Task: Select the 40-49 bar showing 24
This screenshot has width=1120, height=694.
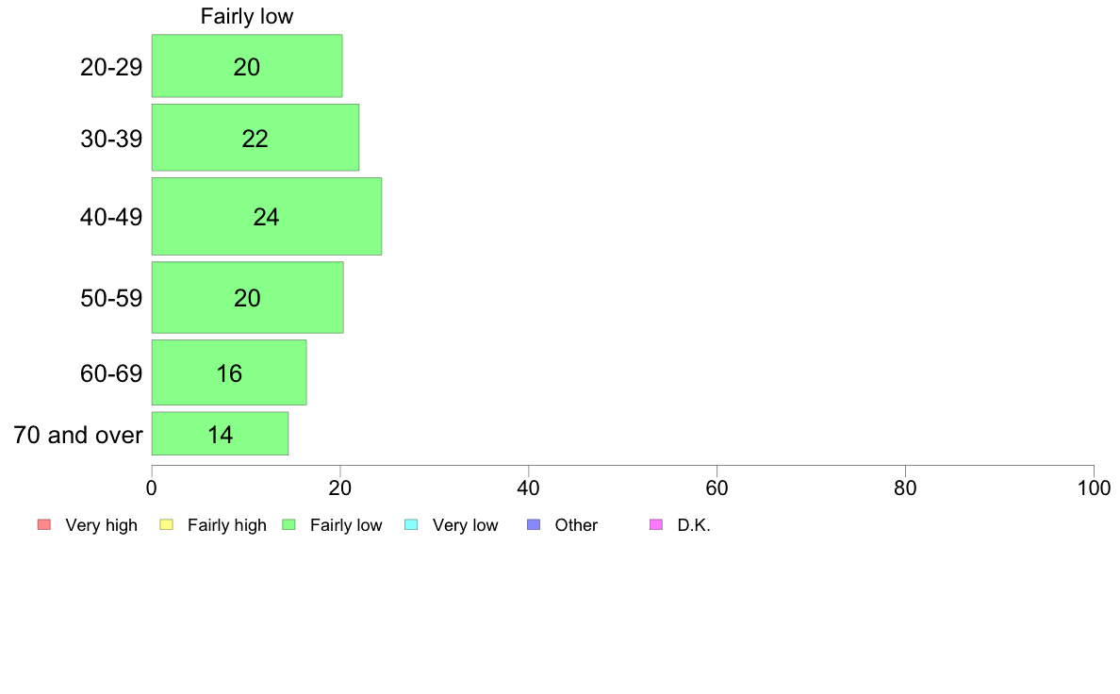Action: (x=267, y=217)
